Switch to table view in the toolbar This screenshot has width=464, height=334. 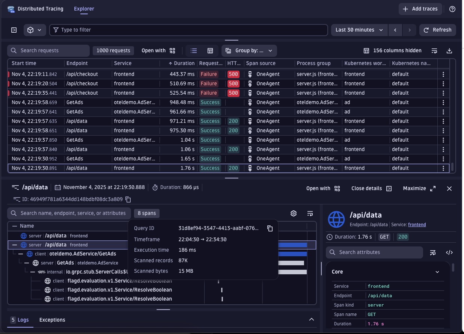pos(210,50)
